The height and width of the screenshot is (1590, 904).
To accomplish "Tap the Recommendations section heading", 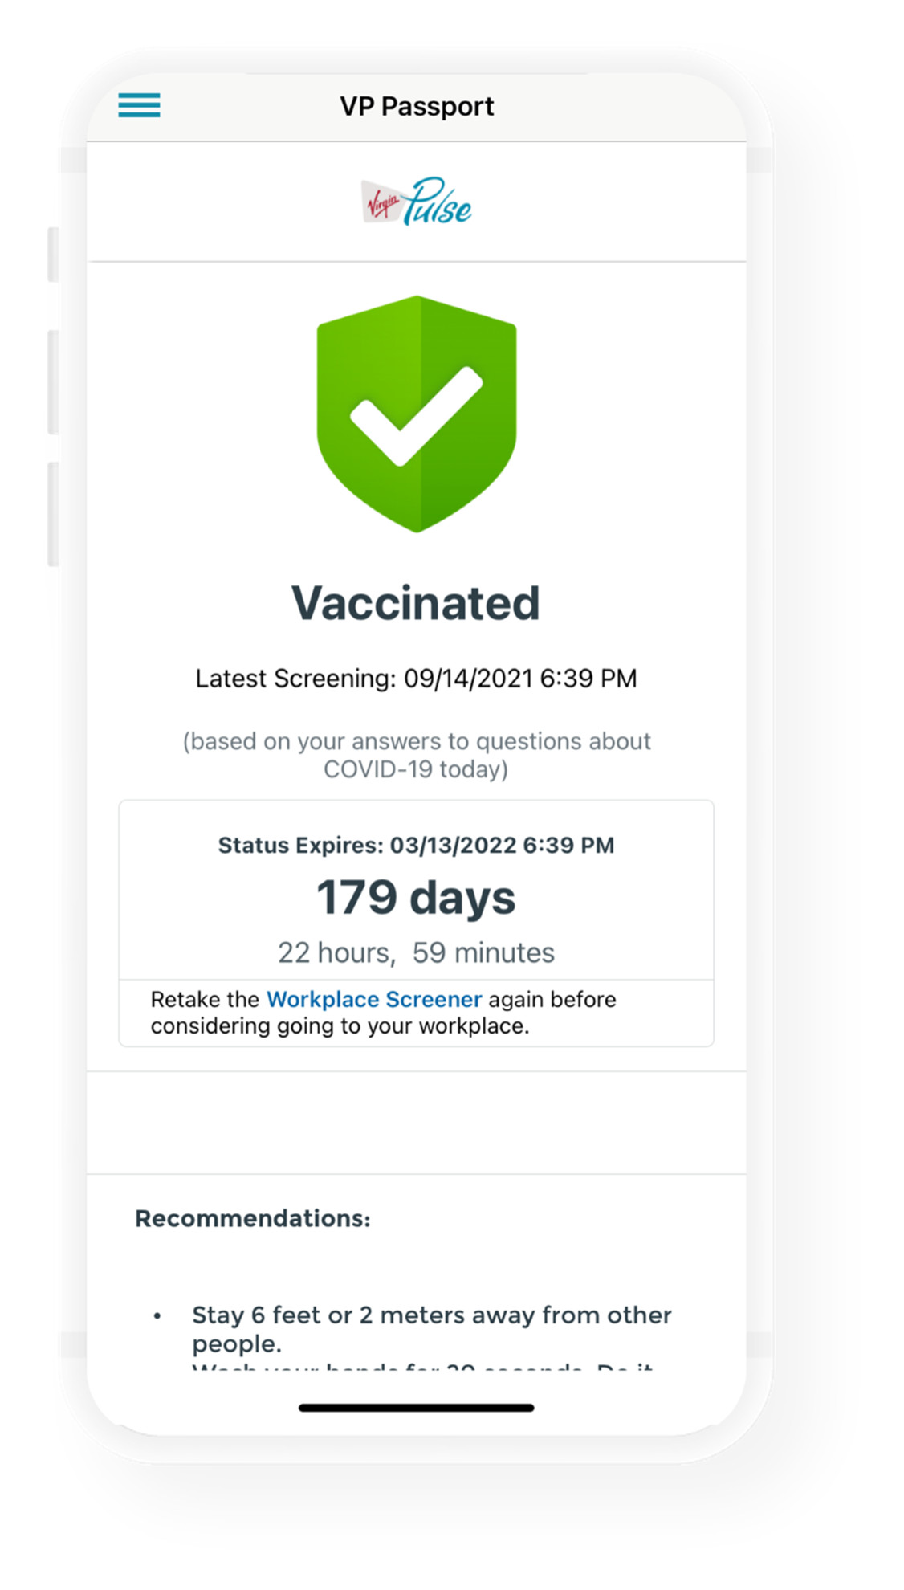I will pyautogui.click(x=253, y=1218).
